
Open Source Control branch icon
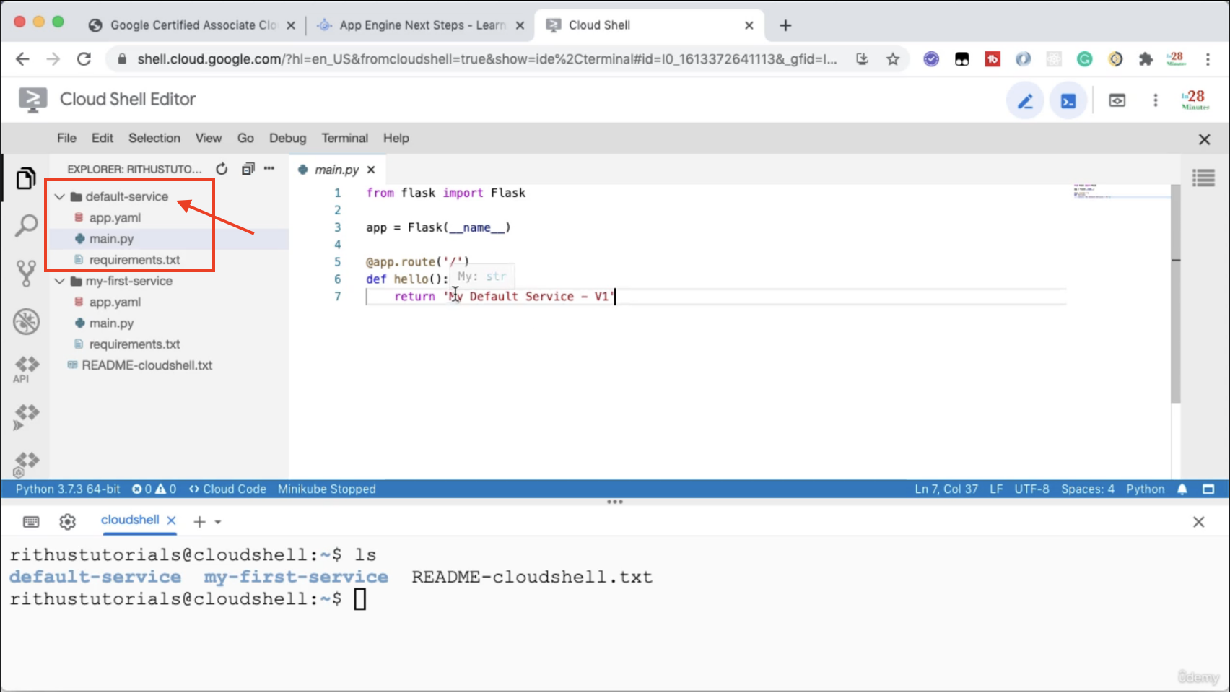(26, 274)
